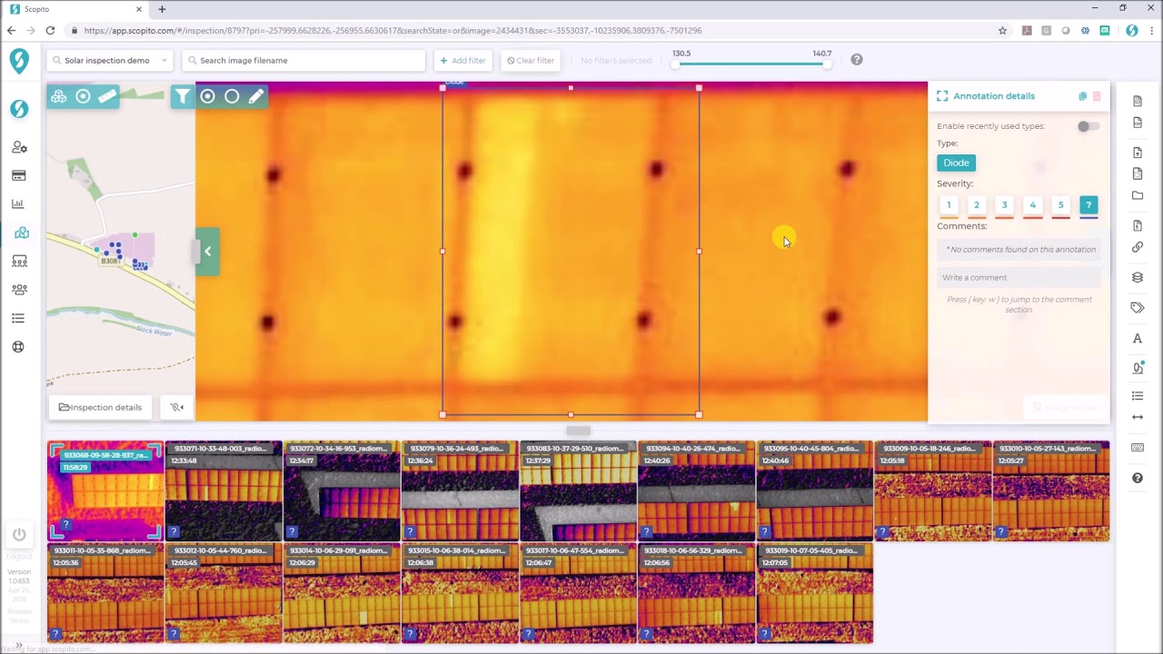Screen dimensions: 1163x654
Task: Select unknown severity question mark
Action: [x=1088, y=205]
